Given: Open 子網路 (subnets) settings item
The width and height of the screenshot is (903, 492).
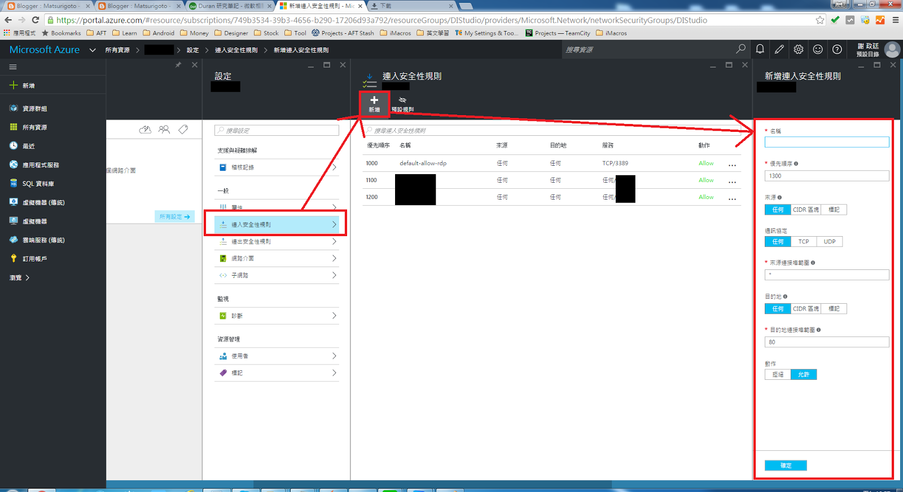Looking at the screenshot, I should [x=277, y=275].
